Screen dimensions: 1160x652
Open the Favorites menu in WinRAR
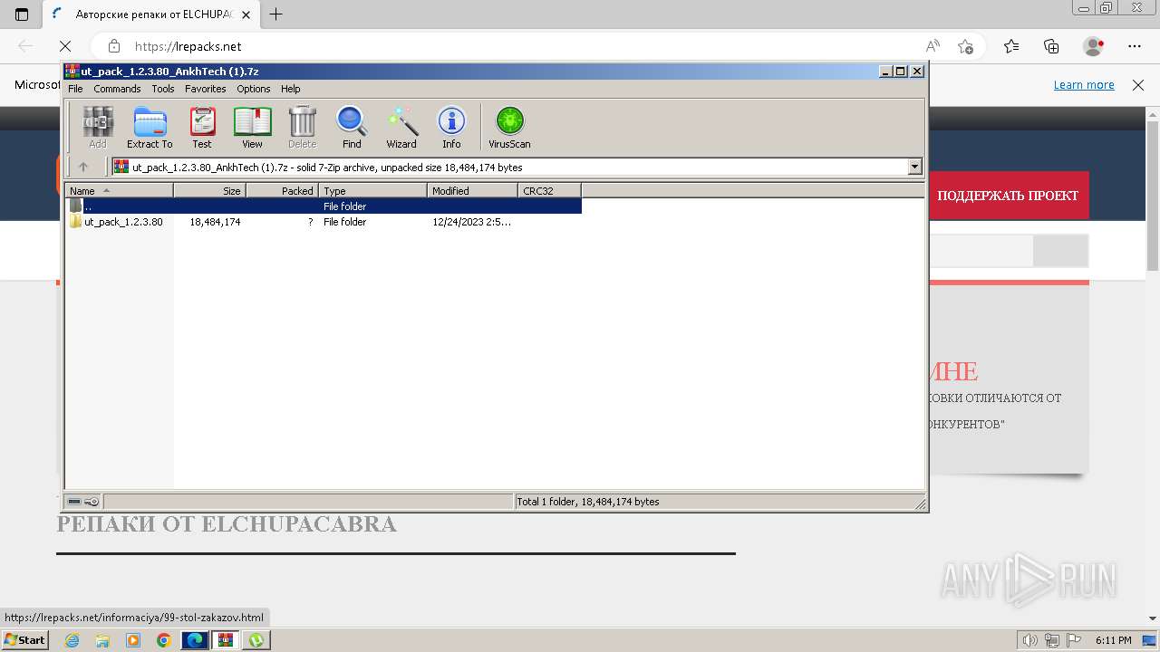point(206,89)
